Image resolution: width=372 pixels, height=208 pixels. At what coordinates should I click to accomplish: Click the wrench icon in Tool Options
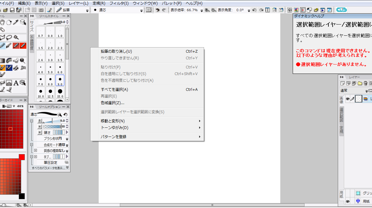click(x=60, y=114)
